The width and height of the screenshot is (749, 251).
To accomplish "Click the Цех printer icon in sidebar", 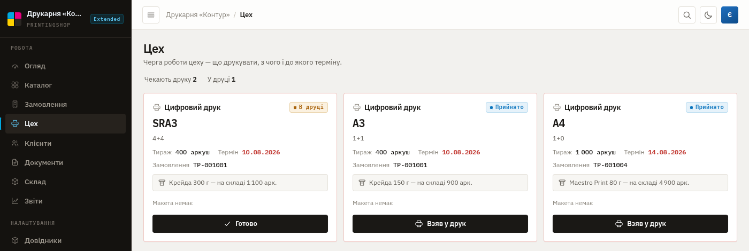I will click(15, 123).
